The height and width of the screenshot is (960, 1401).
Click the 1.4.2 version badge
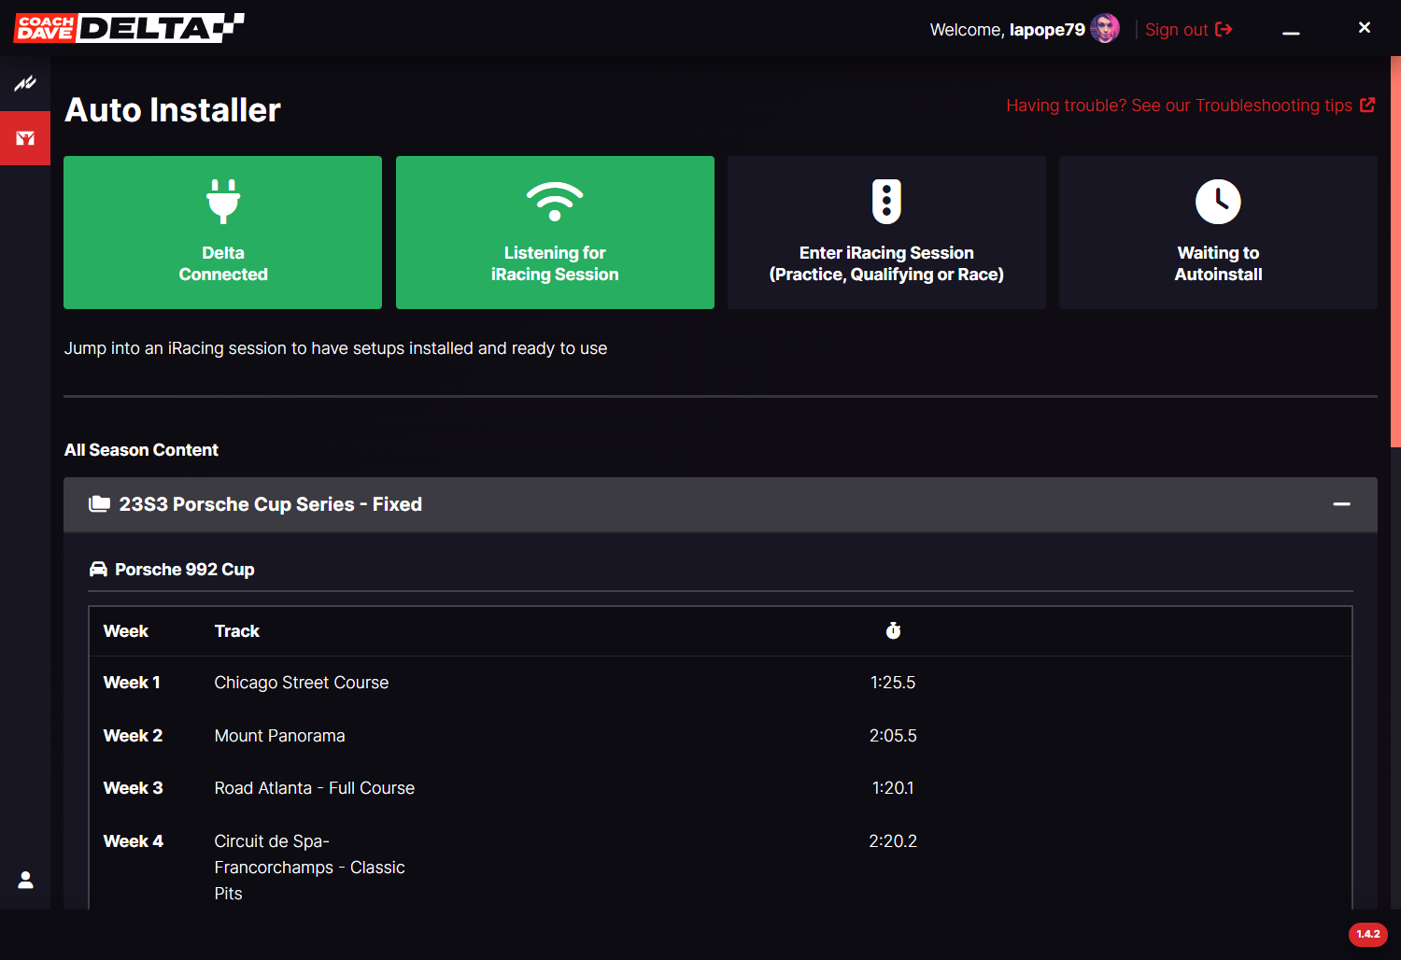(1368, 934)
